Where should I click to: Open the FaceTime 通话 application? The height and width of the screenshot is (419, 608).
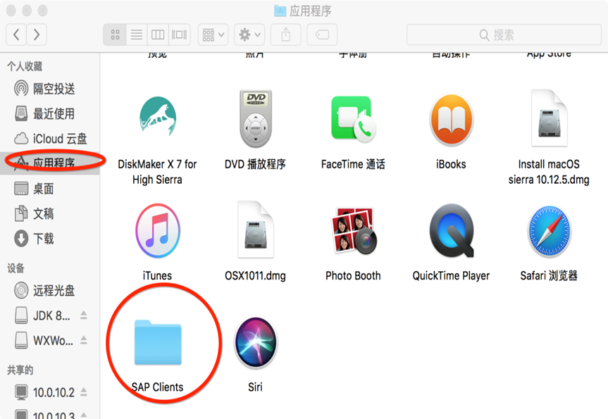[x=353, y=119]
